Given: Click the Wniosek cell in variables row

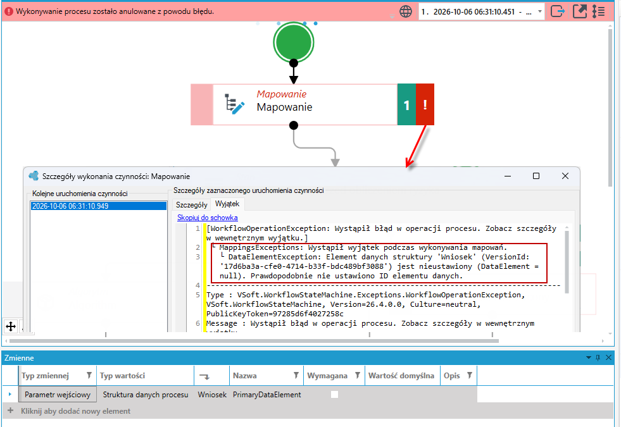Looking at the screenshot, I should click(212, 395).
